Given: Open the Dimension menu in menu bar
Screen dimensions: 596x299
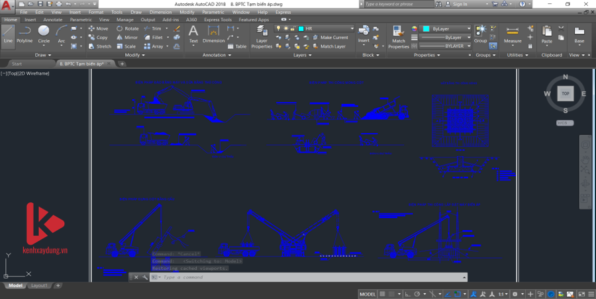Looking at the screenshot, I should click(160, 12).
